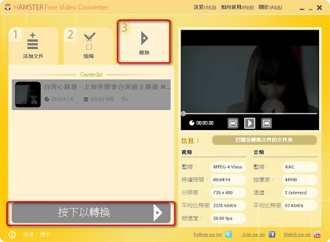Click the info icon at bottom left
Image resolution: width=330 pixels, height=242 pixels.
click(x=12, y=234)
